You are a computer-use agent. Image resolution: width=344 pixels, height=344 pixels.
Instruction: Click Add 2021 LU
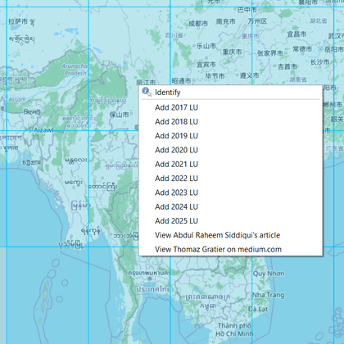231,165
